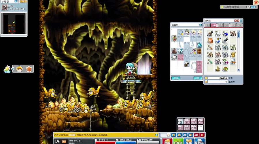Select the green burger item in bottom row
The image size is (259, 144).
pos(225,69)
